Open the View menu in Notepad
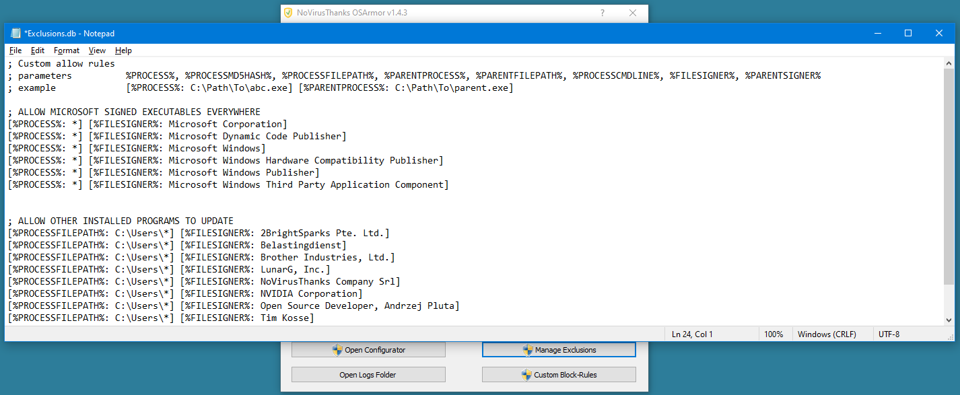The image size is (960, 395). (97, 50)
